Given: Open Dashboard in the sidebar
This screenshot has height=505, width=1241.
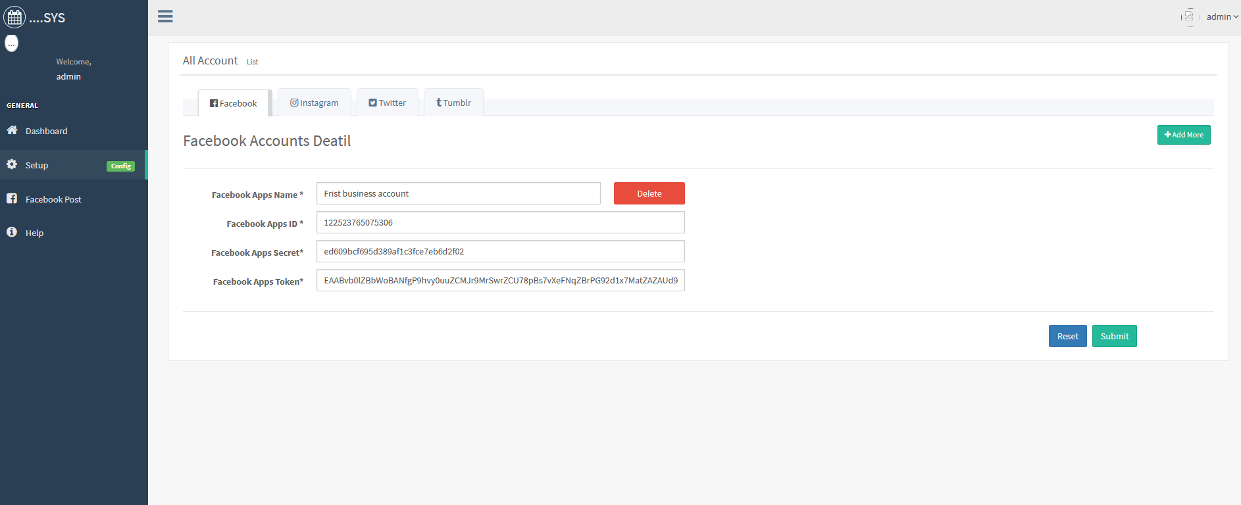Looking at the screenshot, I should [74, 131].
